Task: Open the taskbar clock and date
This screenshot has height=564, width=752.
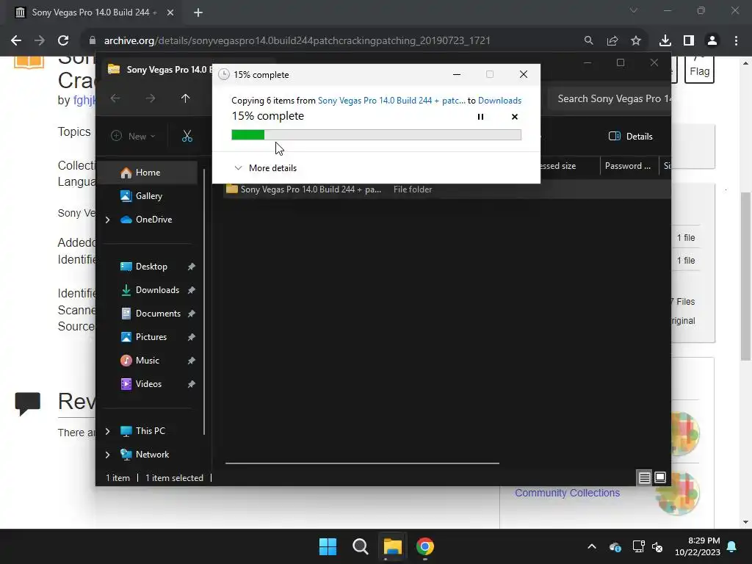Action: click(698, 546)
